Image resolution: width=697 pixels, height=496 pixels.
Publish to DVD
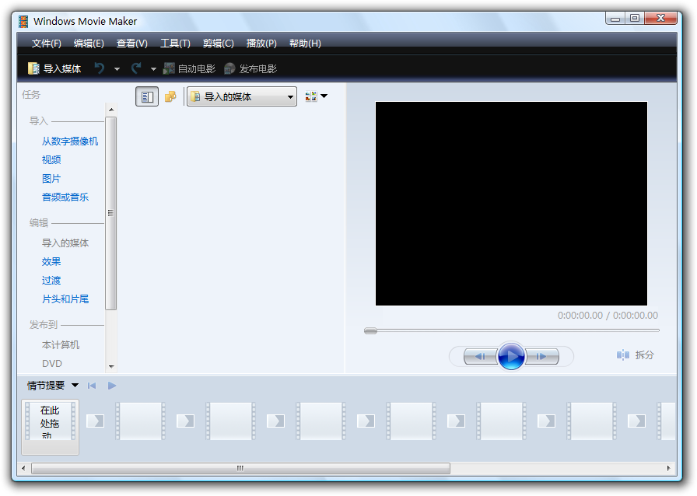(52, 364)
